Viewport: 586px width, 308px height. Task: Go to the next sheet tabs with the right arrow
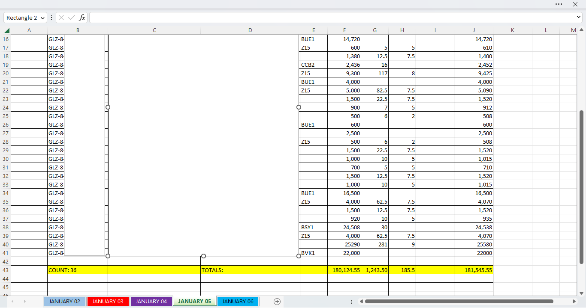click(x=24, y=302)
